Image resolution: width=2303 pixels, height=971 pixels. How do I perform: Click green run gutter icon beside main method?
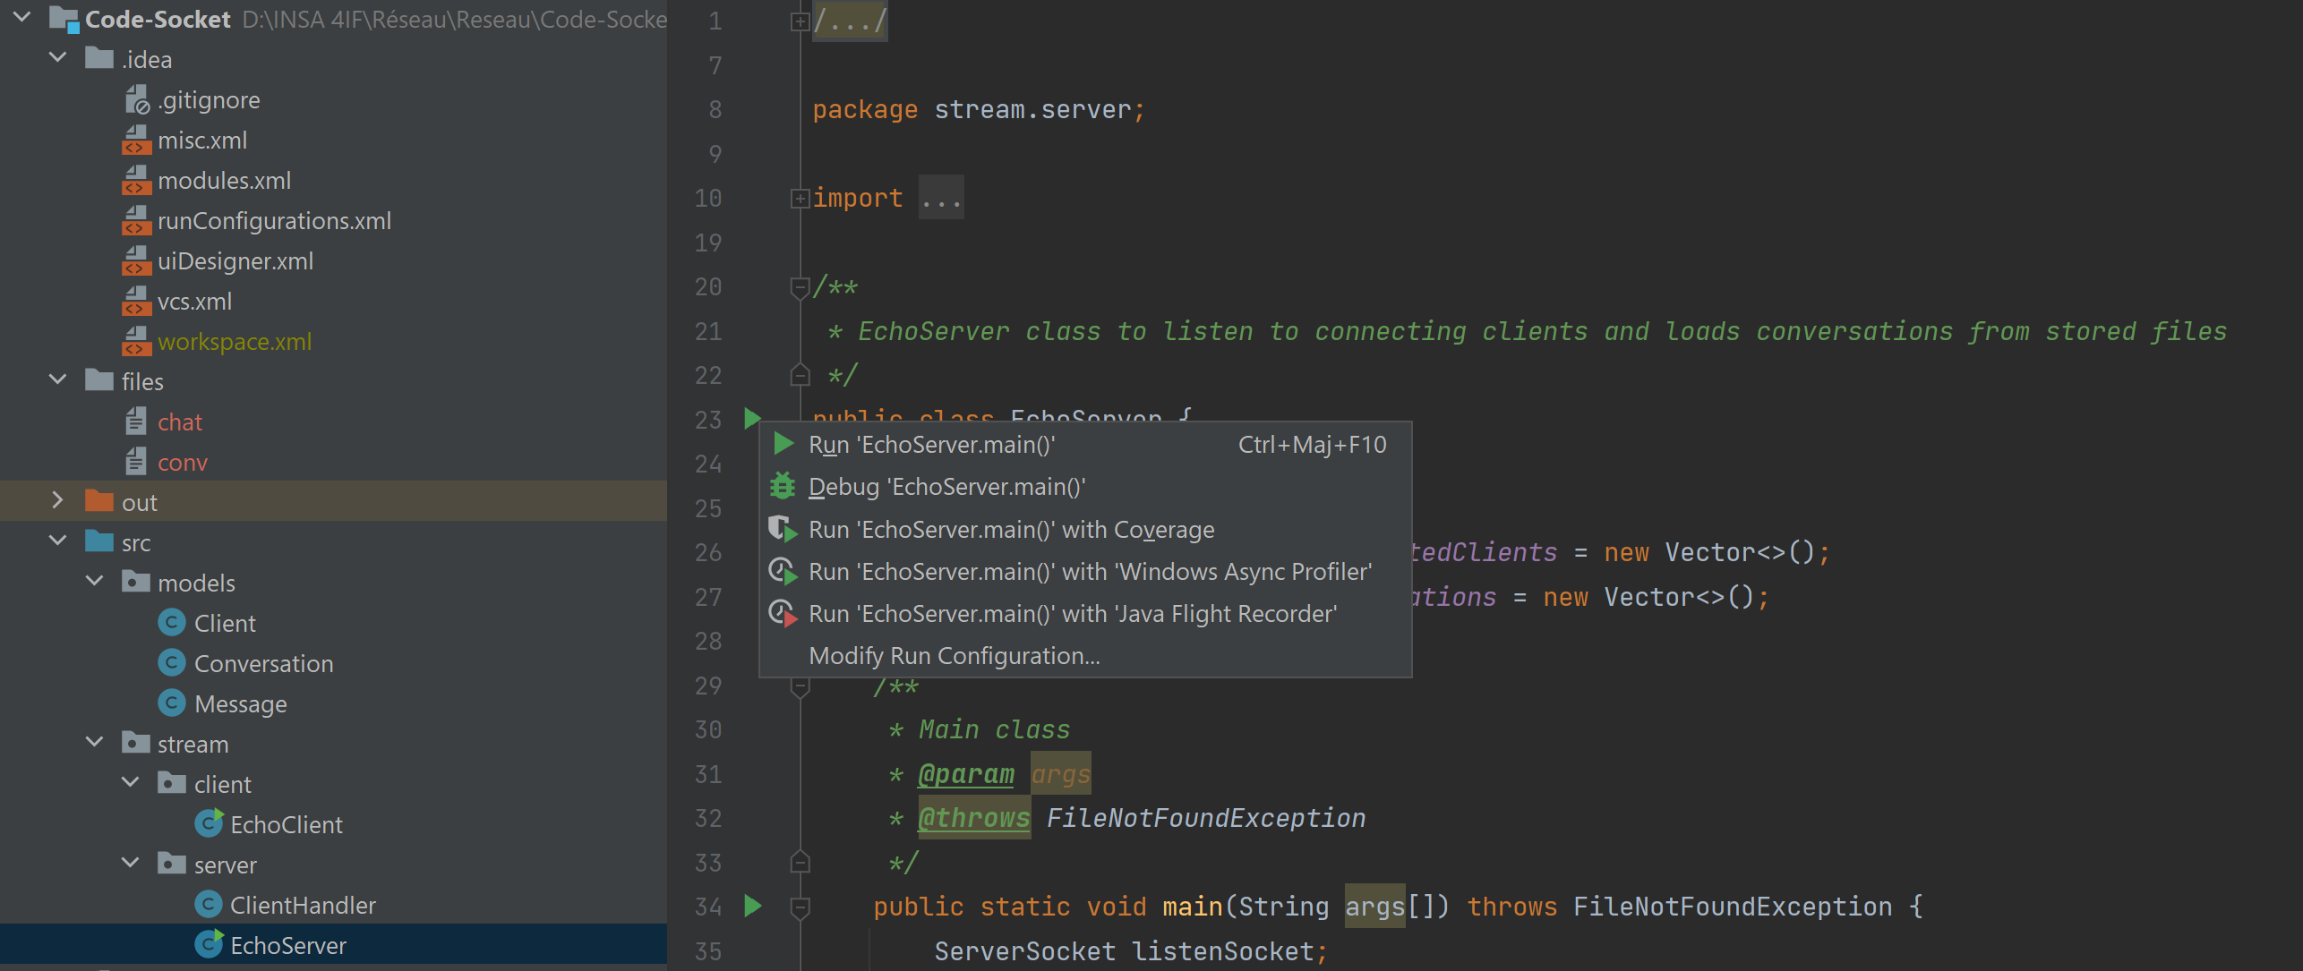(752, 906)
